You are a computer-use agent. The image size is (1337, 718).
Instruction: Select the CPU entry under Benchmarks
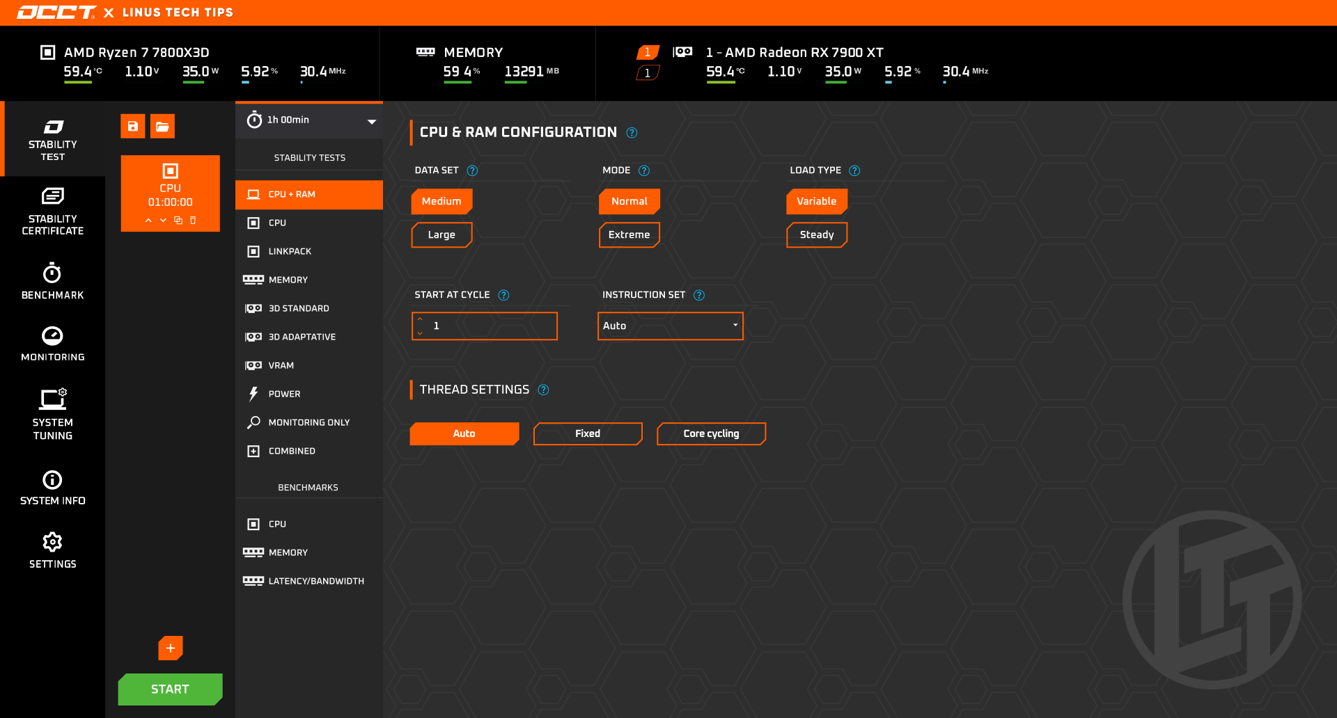(309, 525)
